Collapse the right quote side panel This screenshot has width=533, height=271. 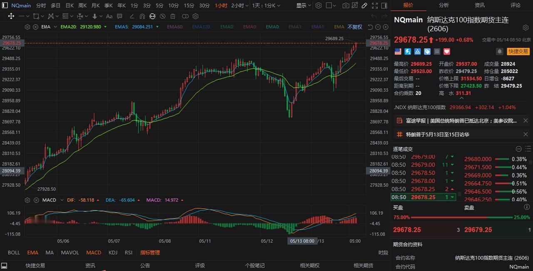click(384, 5)
